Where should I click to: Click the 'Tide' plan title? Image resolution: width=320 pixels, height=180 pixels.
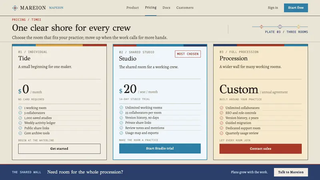24,58
